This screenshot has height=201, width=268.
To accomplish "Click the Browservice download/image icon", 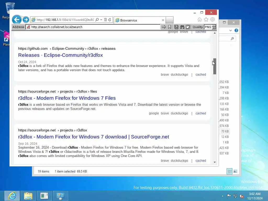I will [176, 27].
